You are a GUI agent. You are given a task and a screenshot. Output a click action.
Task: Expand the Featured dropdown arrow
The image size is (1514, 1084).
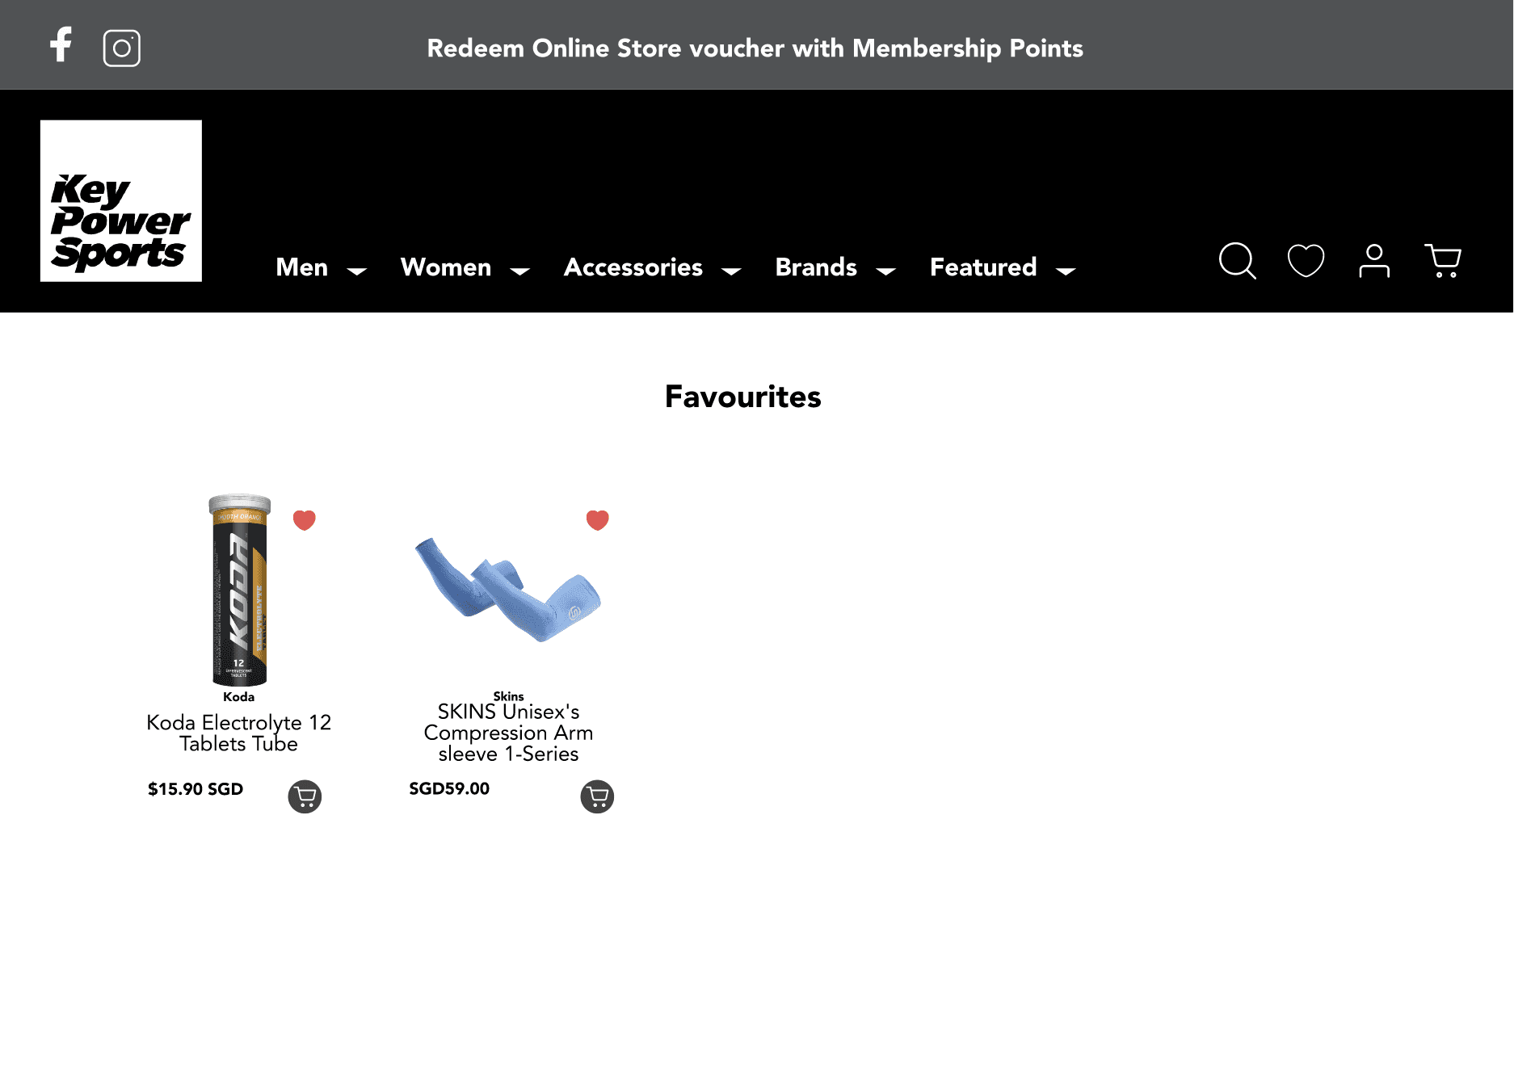1066,271
